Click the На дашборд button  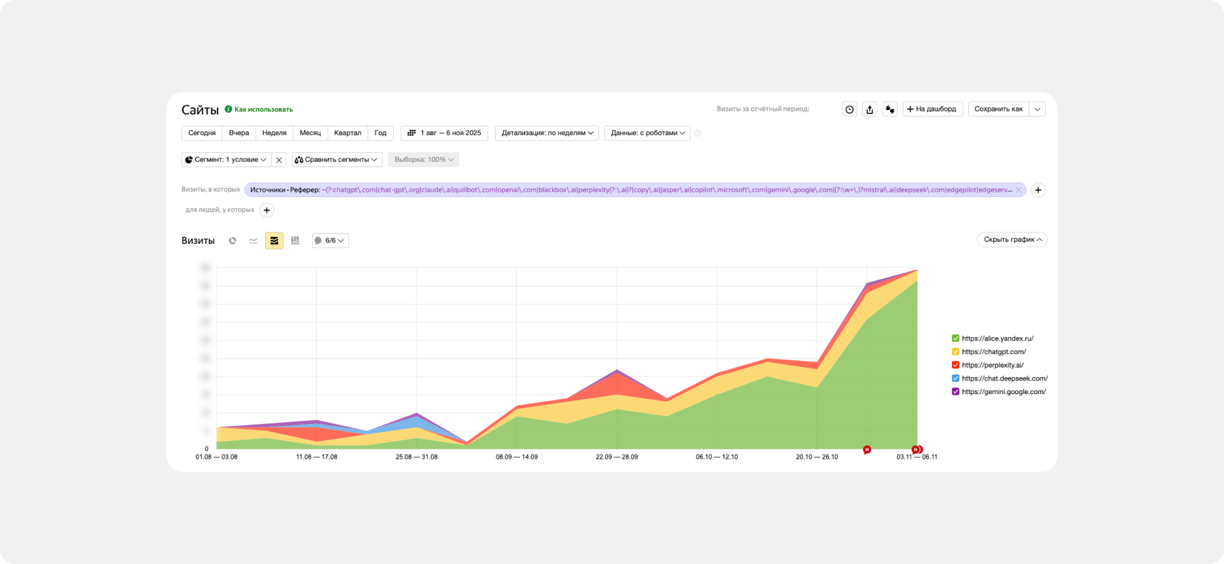coord(932,109)
